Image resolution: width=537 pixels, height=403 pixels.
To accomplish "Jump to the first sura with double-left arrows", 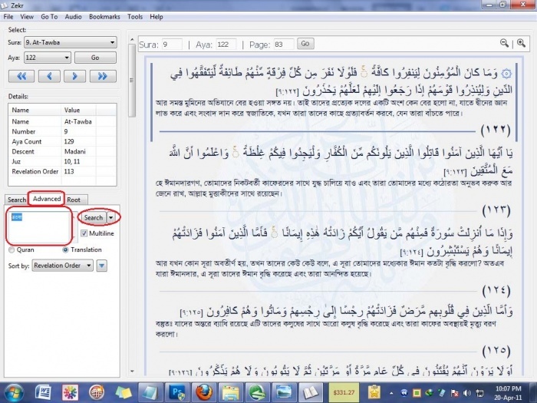I will pyautogui.click(x=21, y=76).
